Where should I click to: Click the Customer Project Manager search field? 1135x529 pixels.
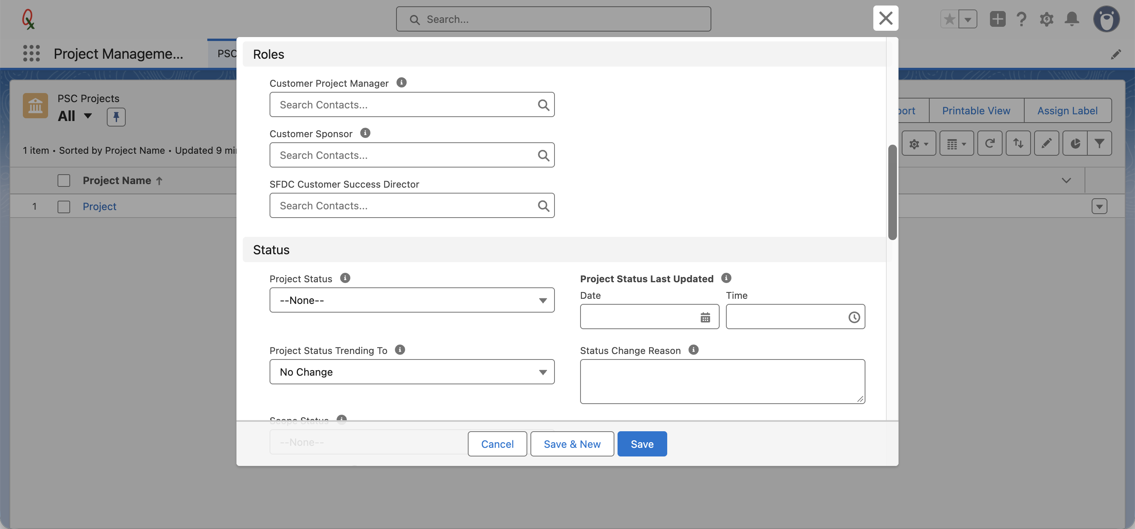coord(411,104)
